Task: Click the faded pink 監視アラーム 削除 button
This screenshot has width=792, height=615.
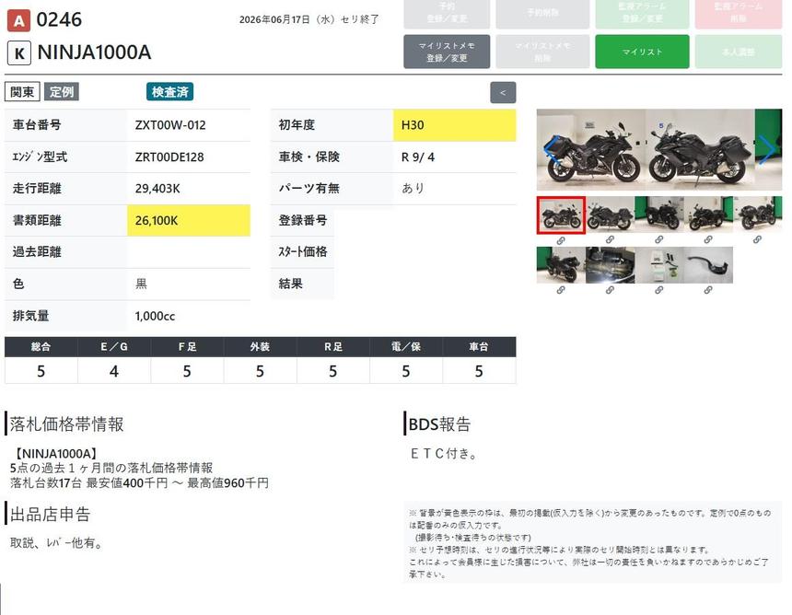Action: coord(739,13)
